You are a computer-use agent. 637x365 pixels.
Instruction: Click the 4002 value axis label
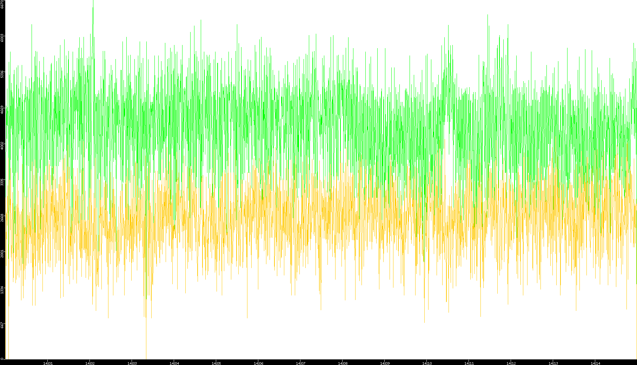click(2, 146)
